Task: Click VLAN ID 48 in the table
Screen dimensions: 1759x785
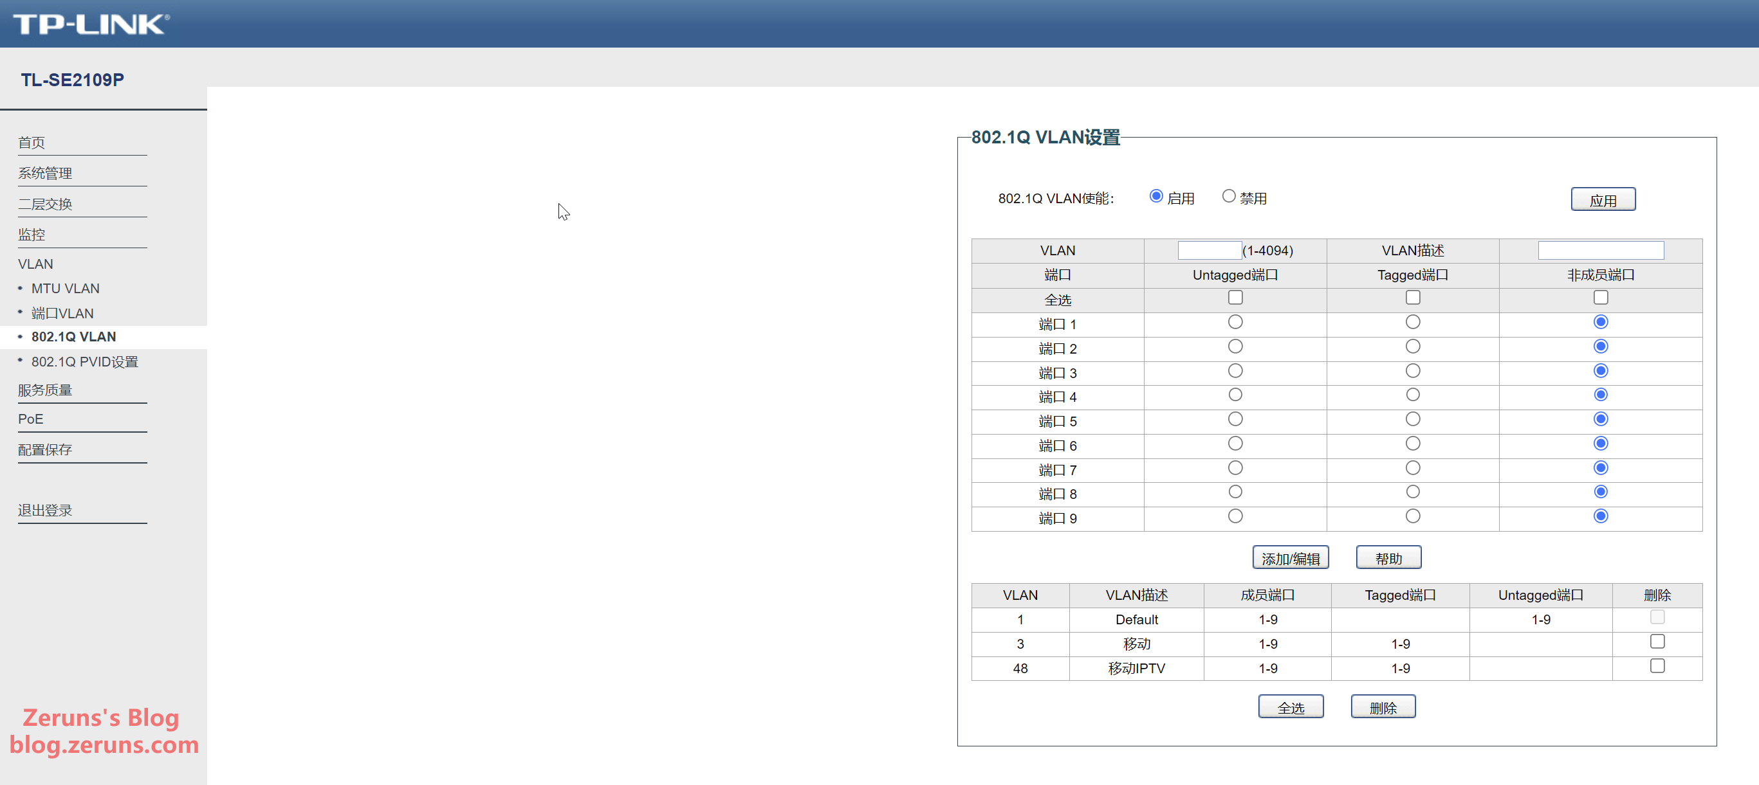Action: pyautogui.click(x=1020, y=668)
